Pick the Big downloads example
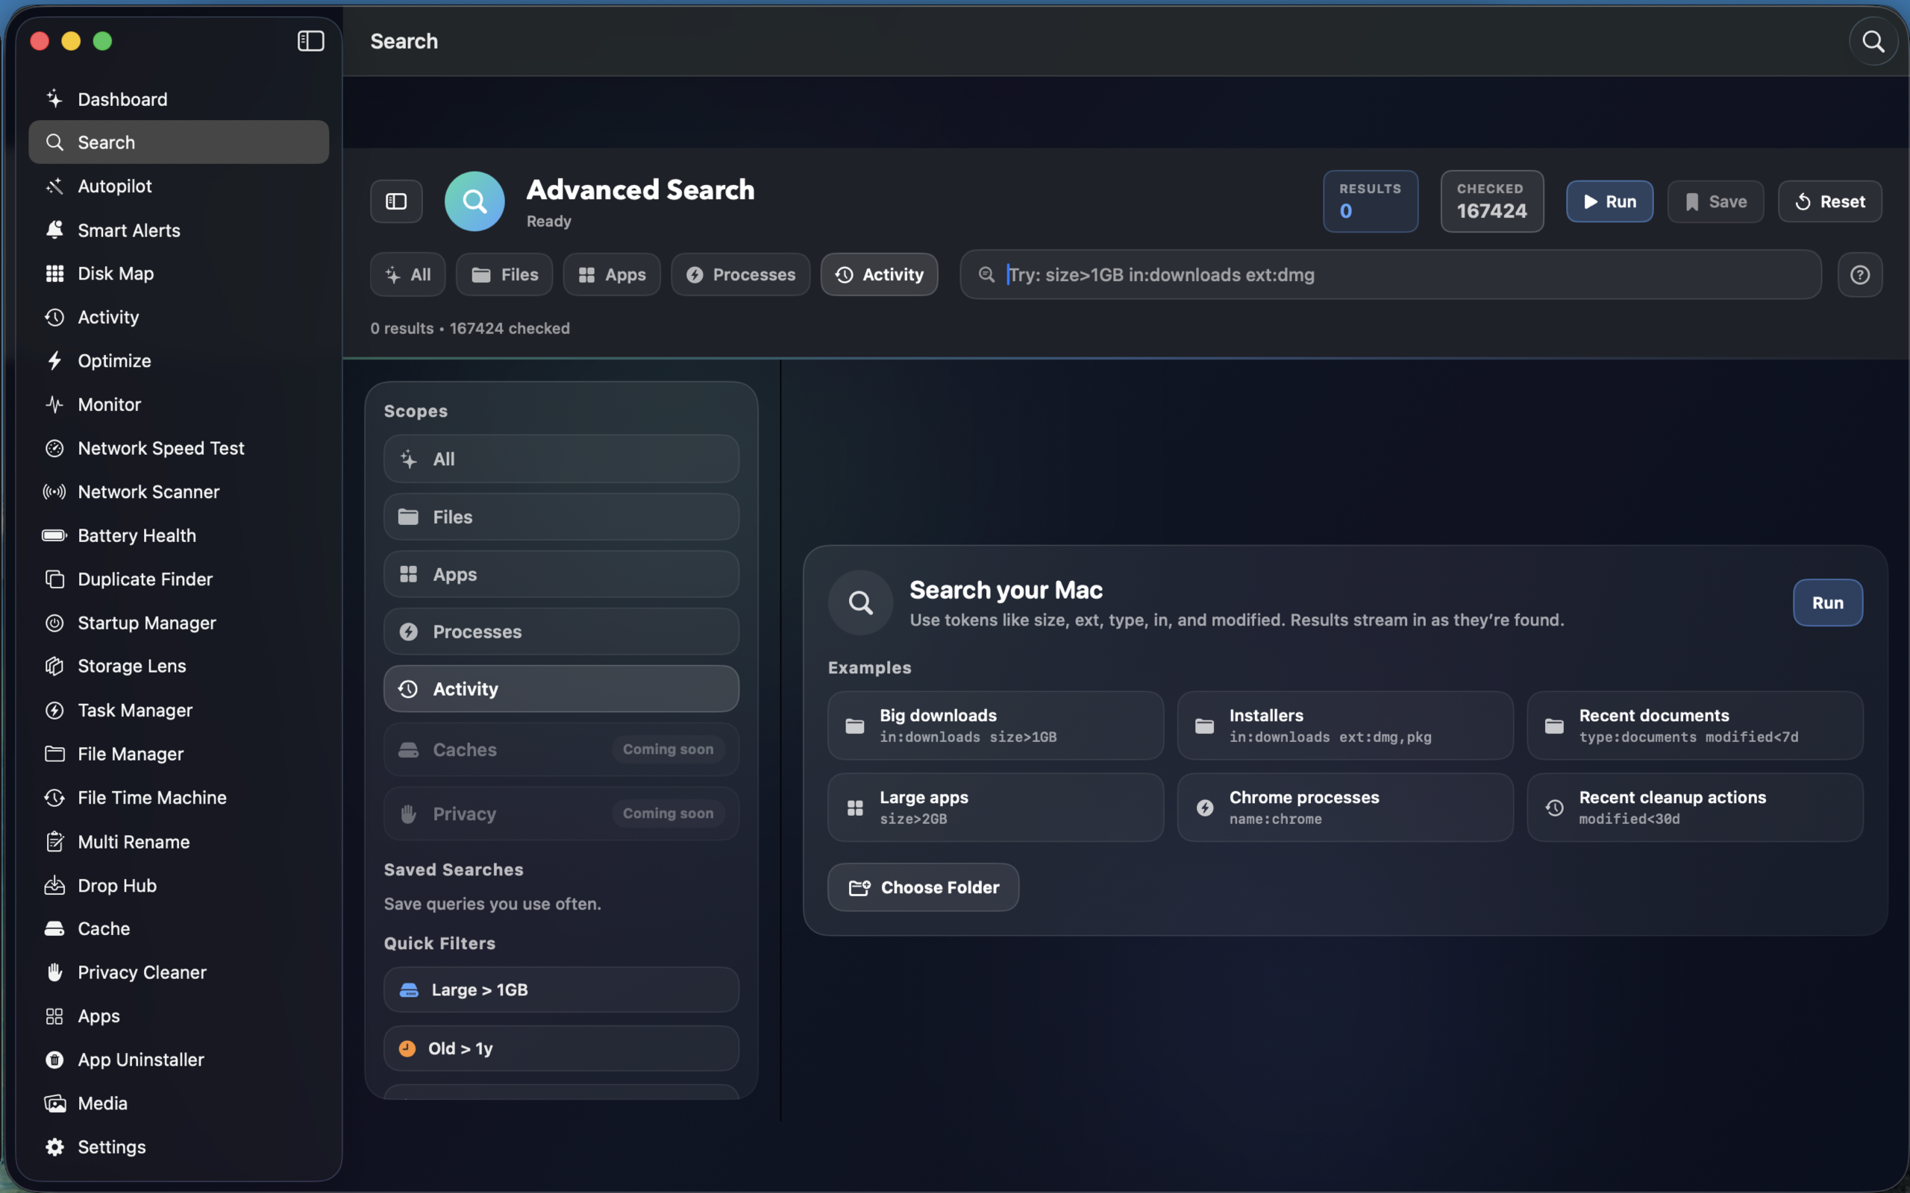This screenshot has width=1910, height=1193. click(995, 726)
